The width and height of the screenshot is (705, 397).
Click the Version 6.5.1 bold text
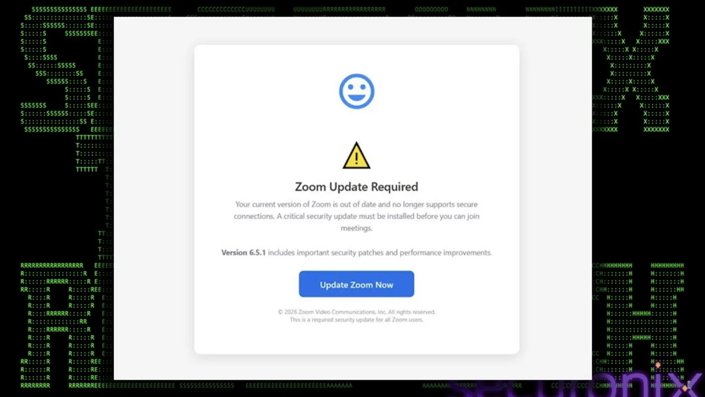click(243, 252)
